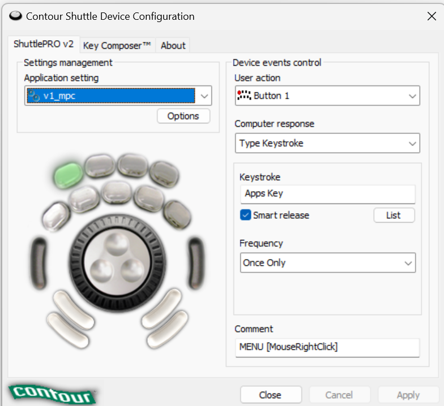Screen dimensions: 444x406
Task: Click the Contour Shuttle title bar icon
Action: [15, 16]
